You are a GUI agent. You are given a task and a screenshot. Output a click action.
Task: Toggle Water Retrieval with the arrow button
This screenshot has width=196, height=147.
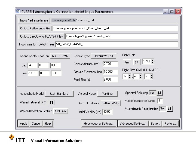pyautogui.click(x=51, y=102)
